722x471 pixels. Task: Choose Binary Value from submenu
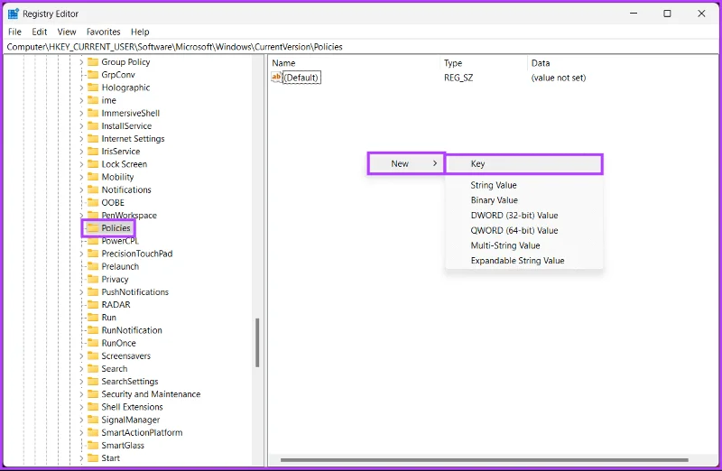(524, 200)
